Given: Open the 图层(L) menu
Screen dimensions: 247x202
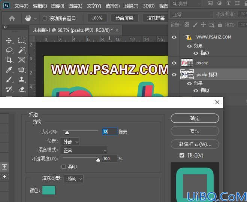Looking at the screenshot, I should [x=75, y=6].
